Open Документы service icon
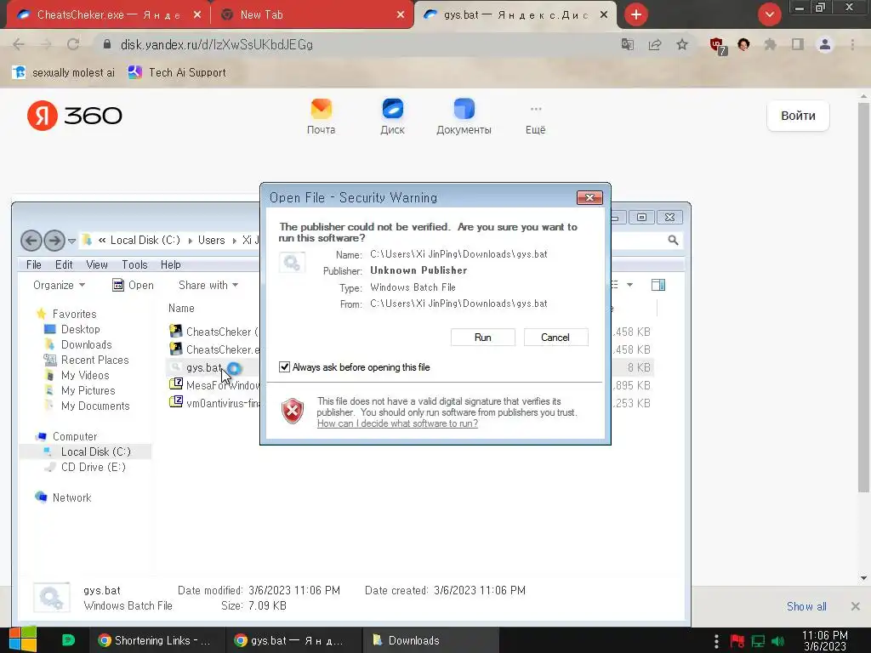This screenshot has width=871, height=653. (x=464, y=116)
